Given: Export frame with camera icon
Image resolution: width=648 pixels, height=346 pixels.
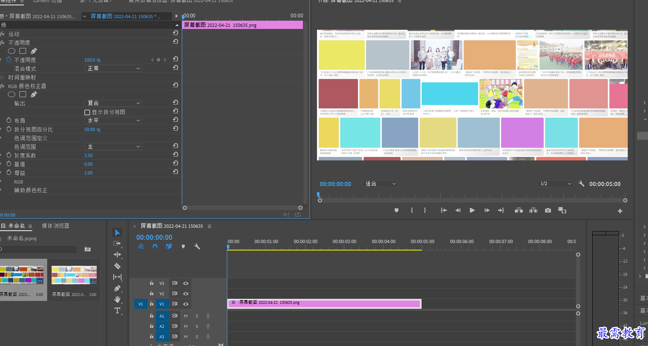Looking at the screenshot, I should (548, 210).
